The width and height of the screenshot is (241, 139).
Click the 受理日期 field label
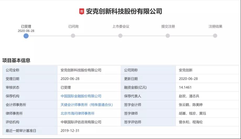pos(13,79)
